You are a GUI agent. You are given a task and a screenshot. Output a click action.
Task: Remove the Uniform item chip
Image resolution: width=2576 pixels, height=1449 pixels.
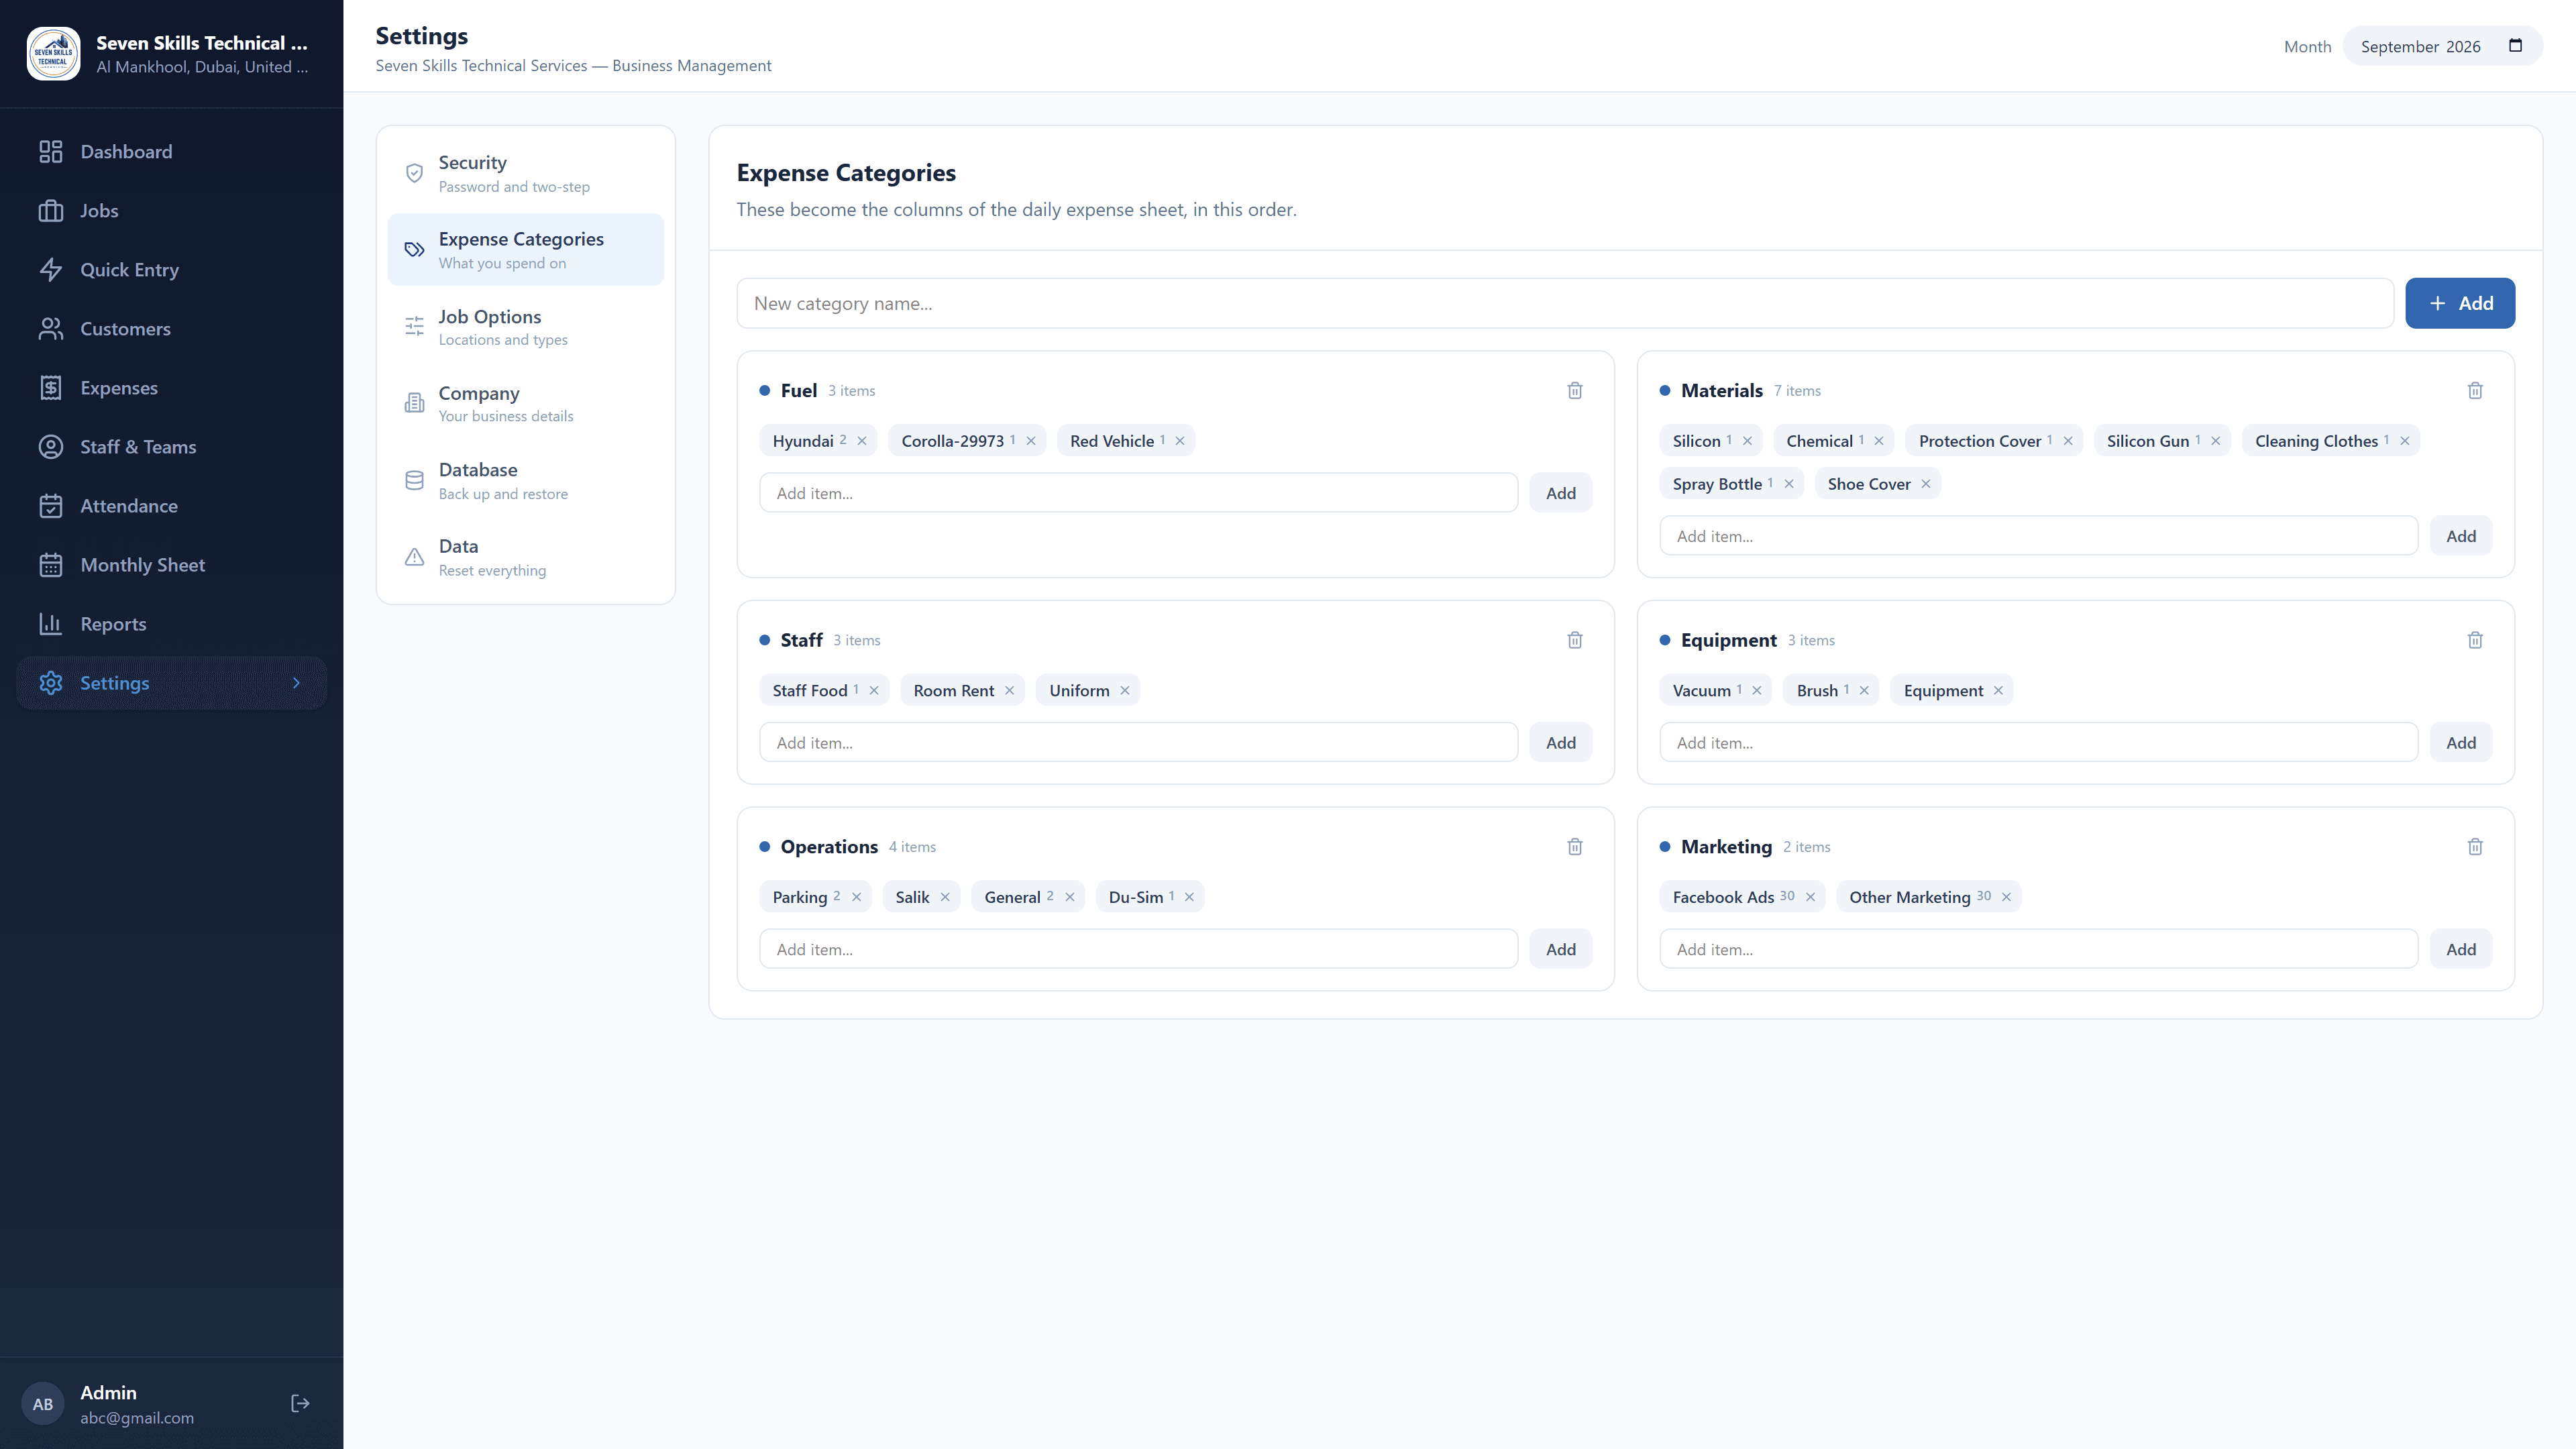click(1125, 691)
